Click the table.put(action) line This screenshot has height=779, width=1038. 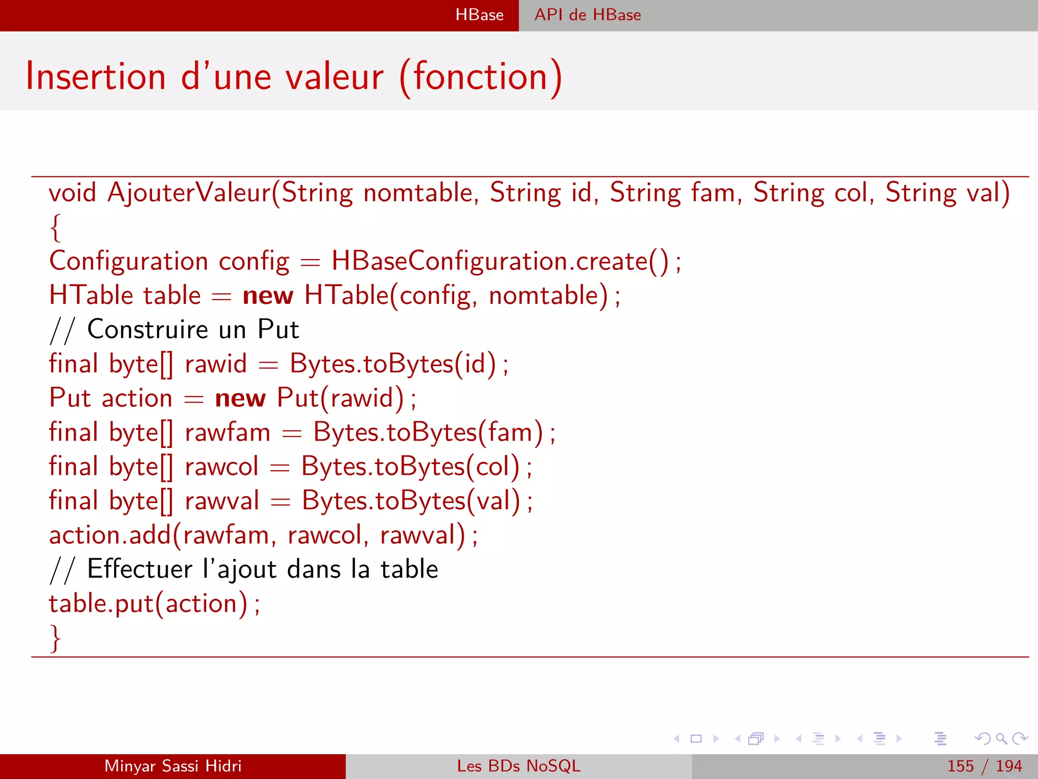click(155, 604)
